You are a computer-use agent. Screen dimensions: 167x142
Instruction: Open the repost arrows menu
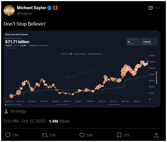pyautogui.click(x=44, y=135)
